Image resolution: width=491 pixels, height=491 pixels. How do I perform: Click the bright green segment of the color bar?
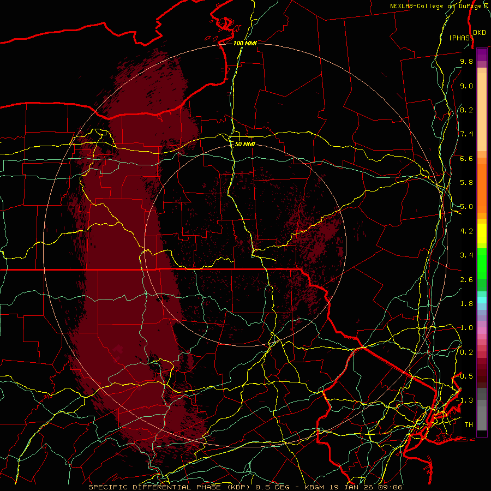pos(482,263)
